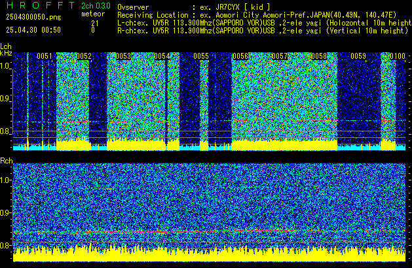Click the HROFFT title text

click(x=41, y=5)
